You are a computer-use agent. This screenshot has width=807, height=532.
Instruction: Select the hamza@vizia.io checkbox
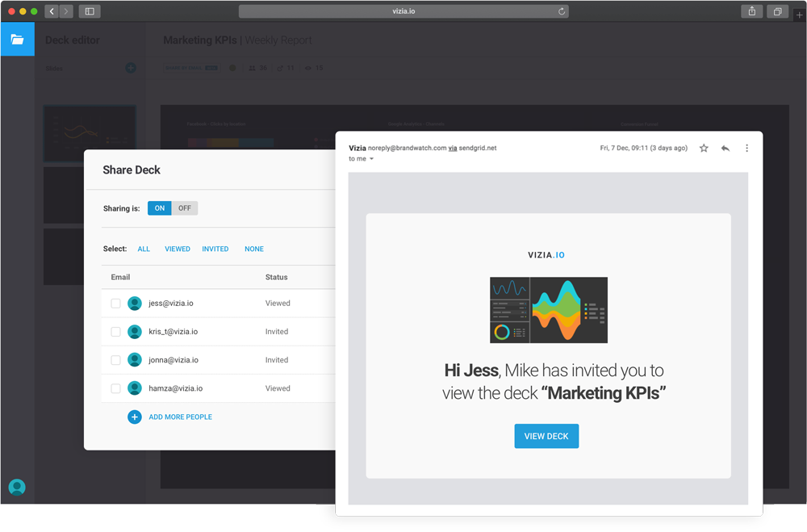(115, 388)
